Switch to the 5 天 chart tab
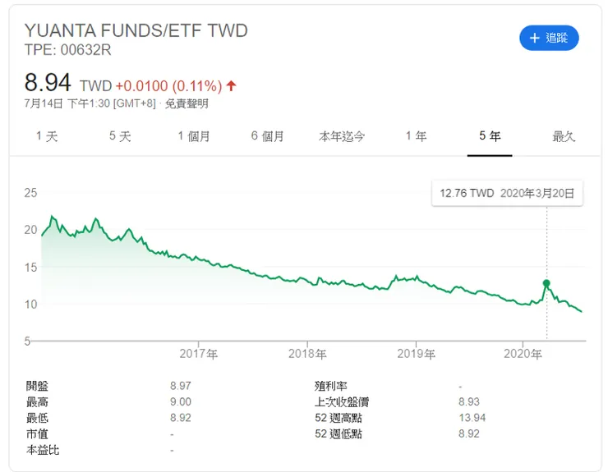 (x=120, y=136)
